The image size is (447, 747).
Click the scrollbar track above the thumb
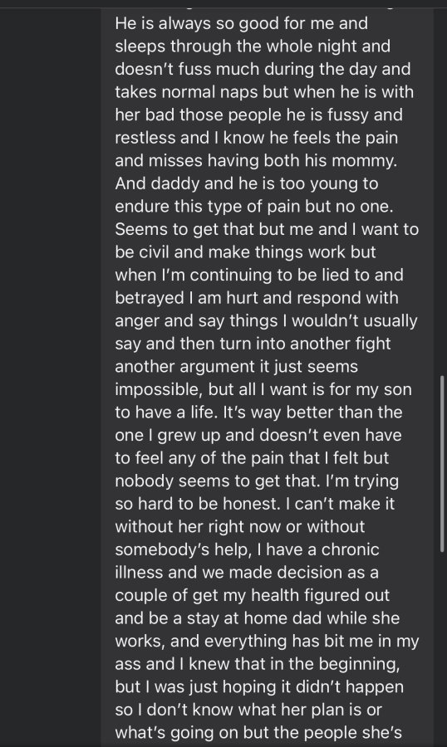442,191
